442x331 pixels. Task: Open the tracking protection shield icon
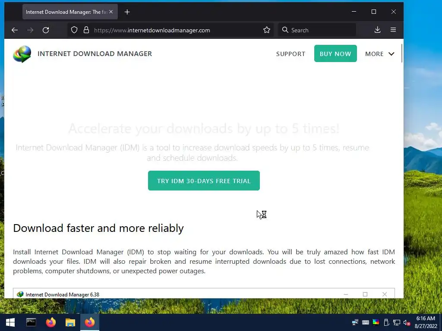[74, 30]
